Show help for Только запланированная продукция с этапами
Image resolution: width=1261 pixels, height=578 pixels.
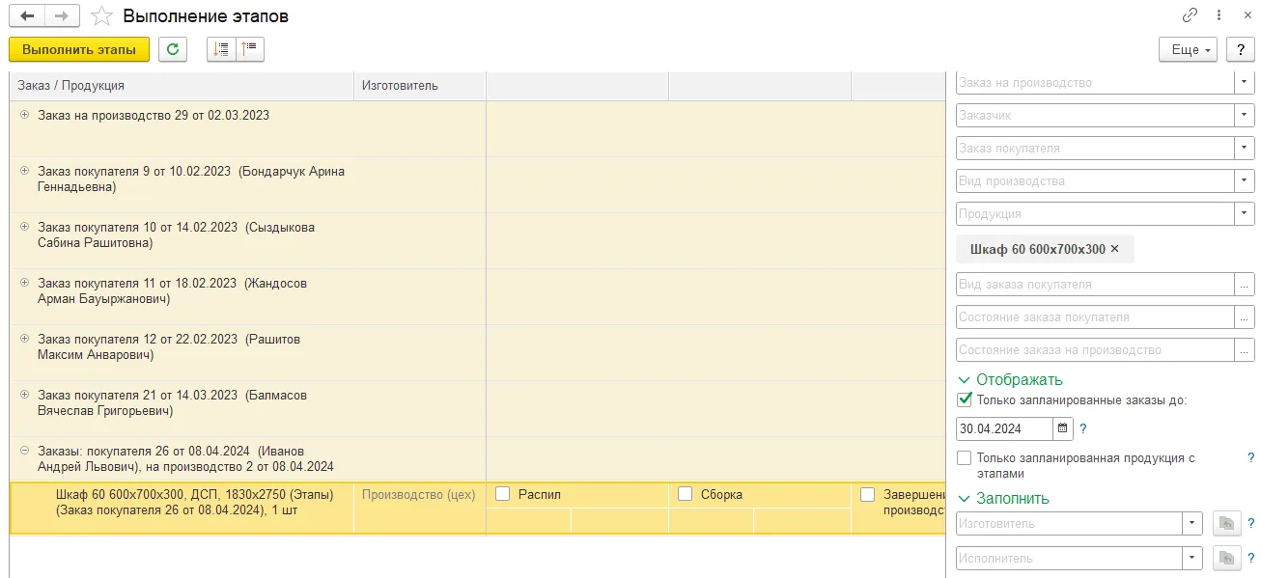[1250, 458]
